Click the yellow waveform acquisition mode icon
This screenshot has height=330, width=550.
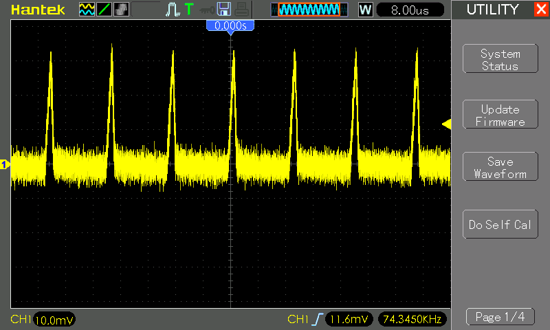point(87,10)
